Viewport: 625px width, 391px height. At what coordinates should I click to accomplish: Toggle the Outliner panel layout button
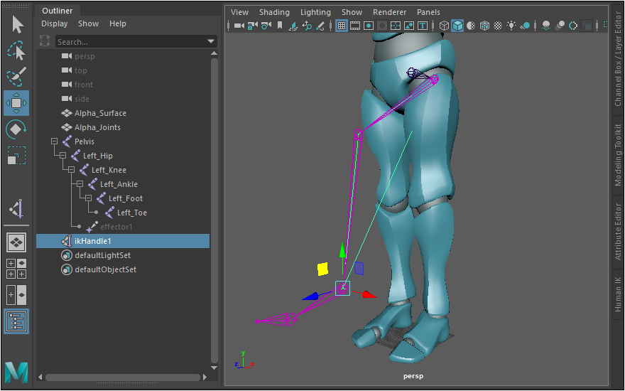pyautogui.click(x=16, y=321)
